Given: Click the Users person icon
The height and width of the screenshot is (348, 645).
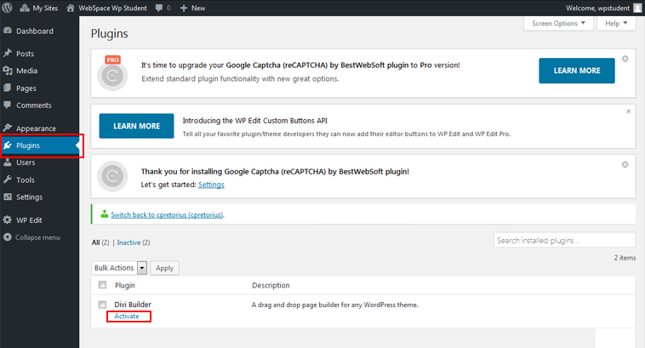Looking at the screenshot, I should (x=8, y=162).
